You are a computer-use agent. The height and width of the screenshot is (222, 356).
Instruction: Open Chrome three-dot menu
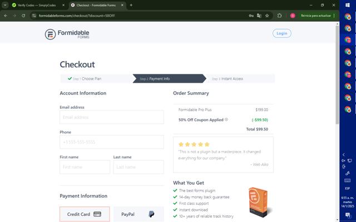[x=334, y=16]
